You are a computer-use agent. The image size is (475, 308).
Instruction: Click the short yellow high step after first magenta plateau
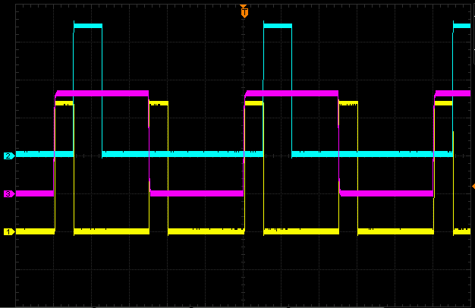(159, 103)
